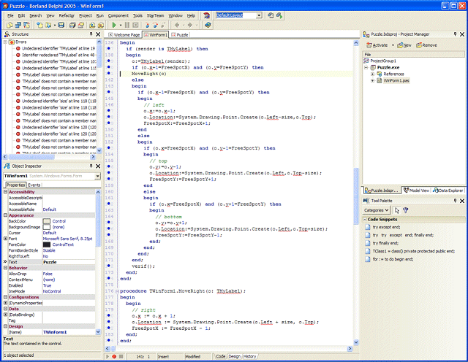Collapse the Errors node in Structure tree
Viewport: 468px width, 362px height.
click(5, 42)
